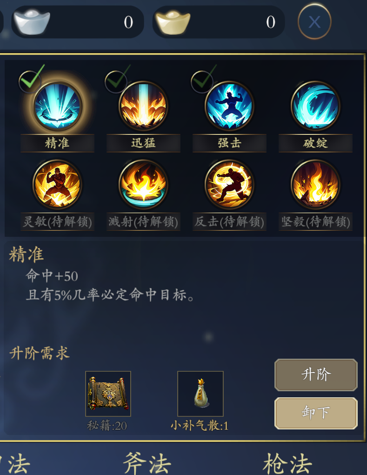Select the locked 灵敏 skill icon
This screenshot has height=475, width=367.
(x=57, y=184)
